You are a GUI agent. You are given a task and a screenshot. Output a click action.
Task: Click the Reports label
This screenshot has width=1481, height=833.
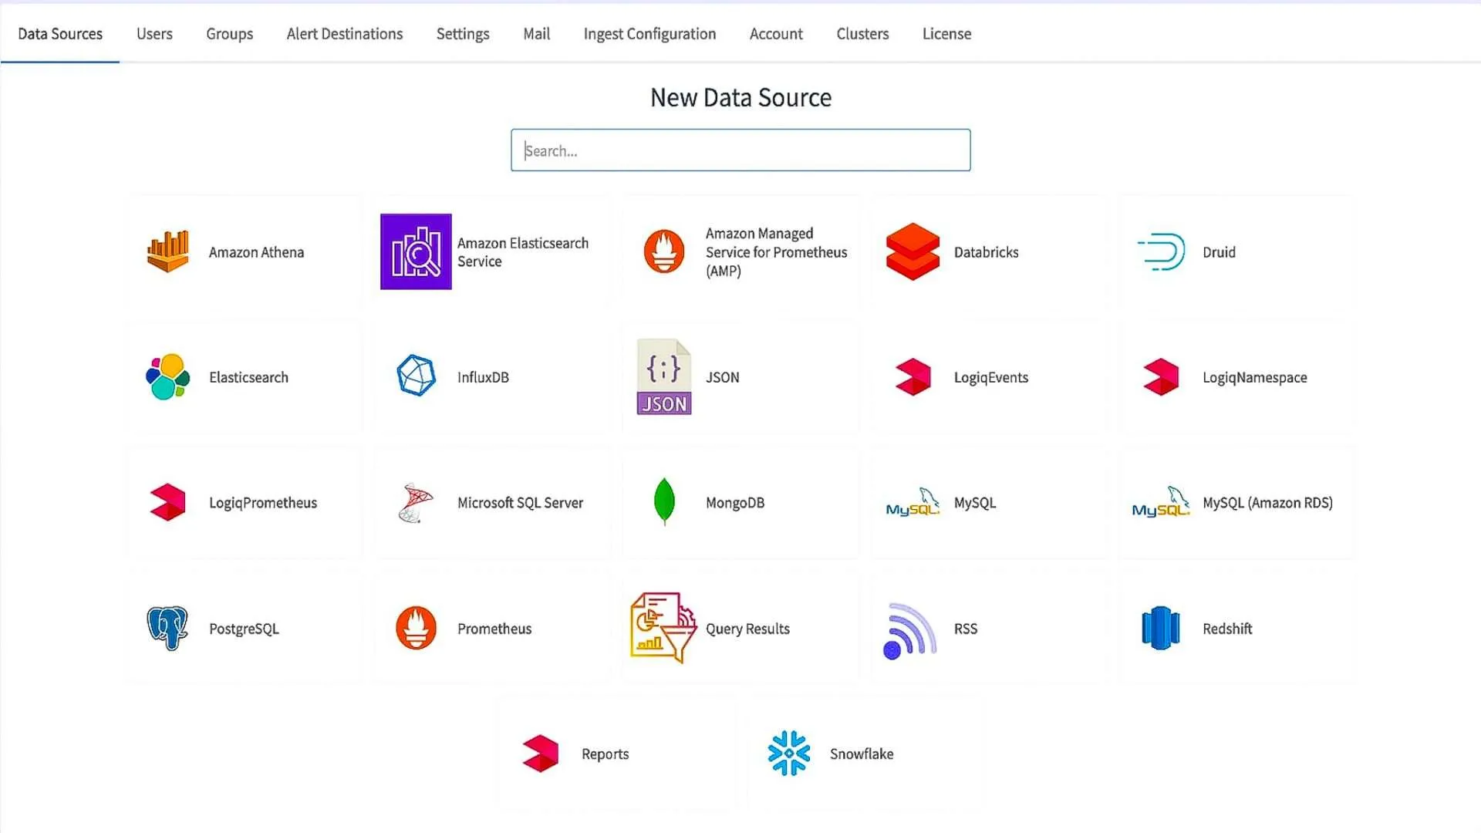pyautogui.click(x=605, y=754)
